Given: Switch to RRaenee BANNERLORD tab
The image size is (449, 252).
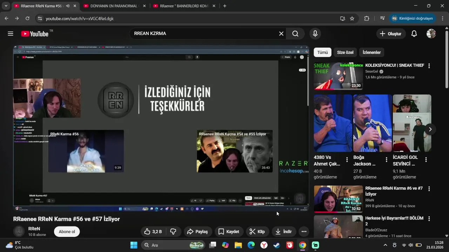Looking at the screenshot, I should point(184,6).
